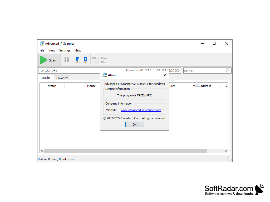Open the View menu

tap(52, 50)
